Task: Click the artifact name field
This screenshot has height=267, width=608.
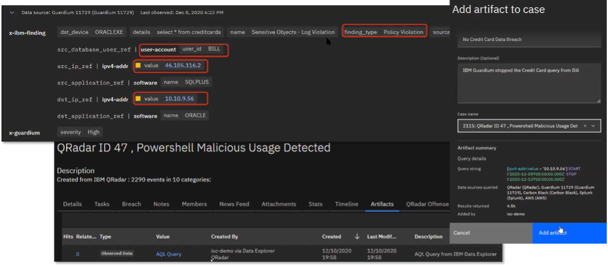Action: (529, 40)
